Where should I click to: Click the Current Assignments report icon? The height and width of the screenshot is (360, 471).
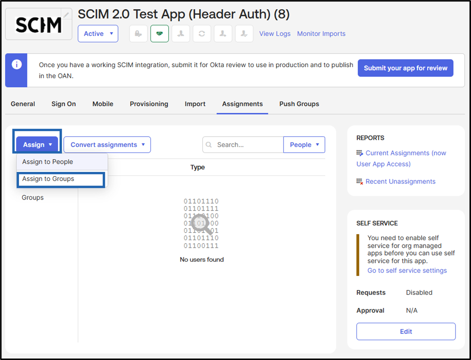click(x=360, y=153)
